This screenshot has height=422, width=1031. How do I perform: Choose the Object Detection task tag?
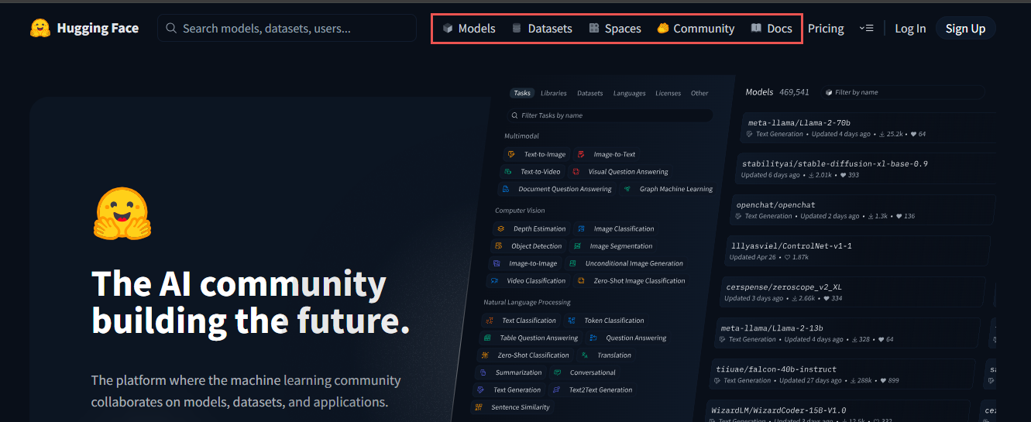coord(528,246)
